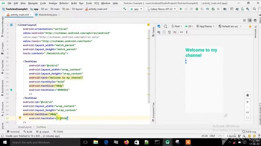Click Sync Project with Gradle Files icon
Screen dimensions: 261x146
(x=237, y=9)
